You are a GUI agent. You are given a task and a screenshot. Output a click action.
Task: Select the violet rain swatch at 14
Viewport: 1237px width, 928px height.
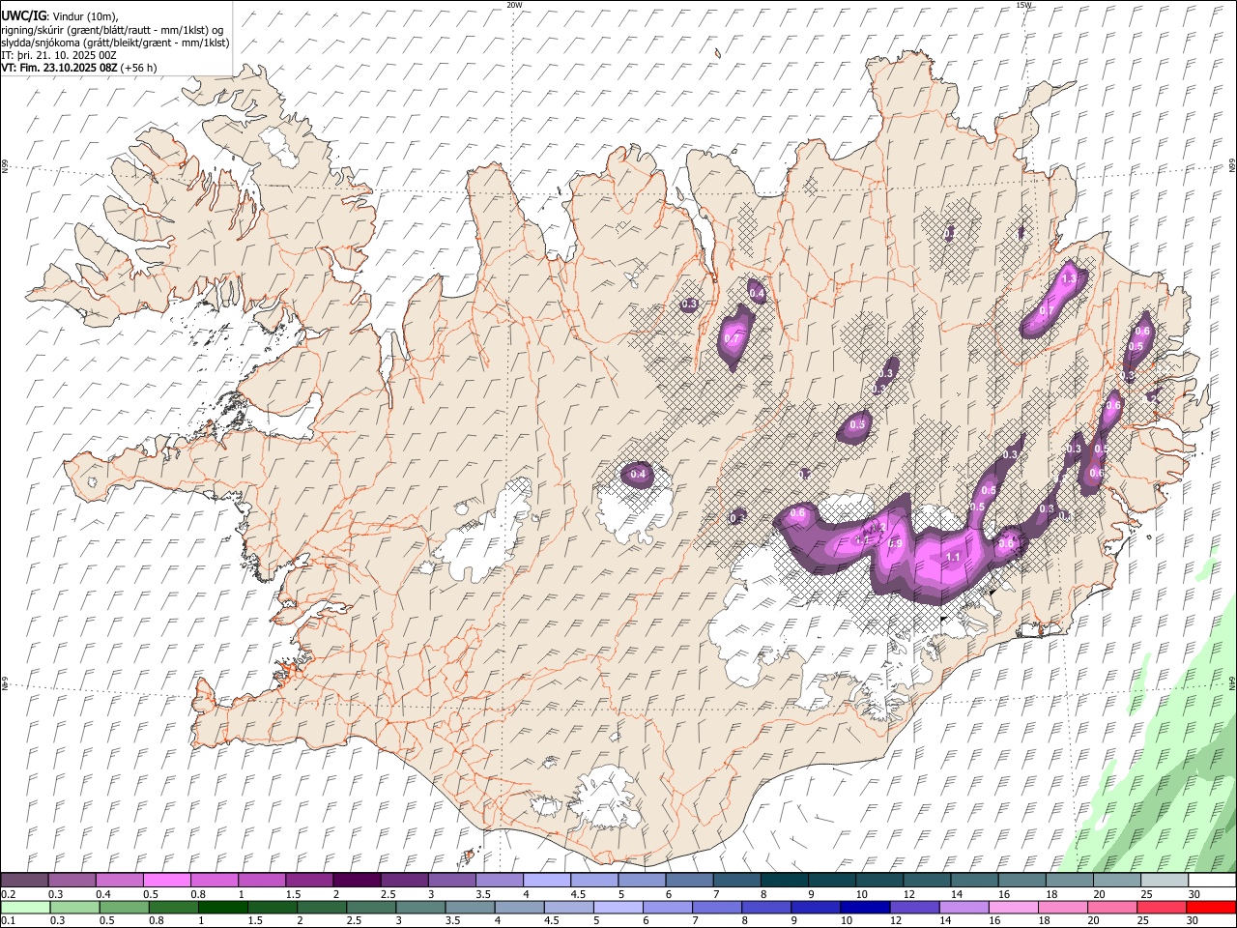coord(964,907)
